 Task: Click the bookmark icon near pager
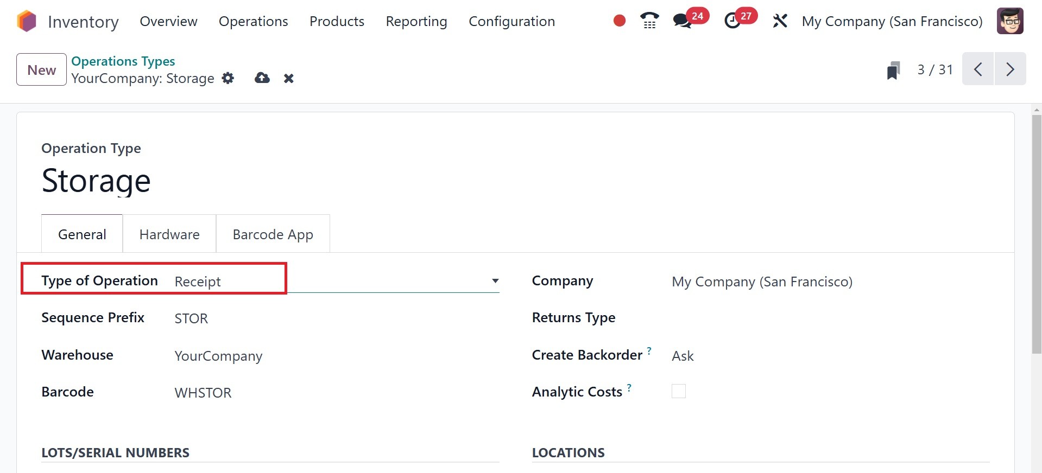893,71
